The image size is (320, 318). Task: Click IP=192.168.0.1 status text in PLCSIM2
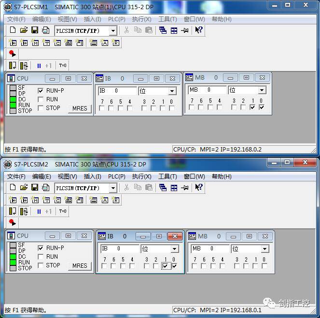(241, 310)
